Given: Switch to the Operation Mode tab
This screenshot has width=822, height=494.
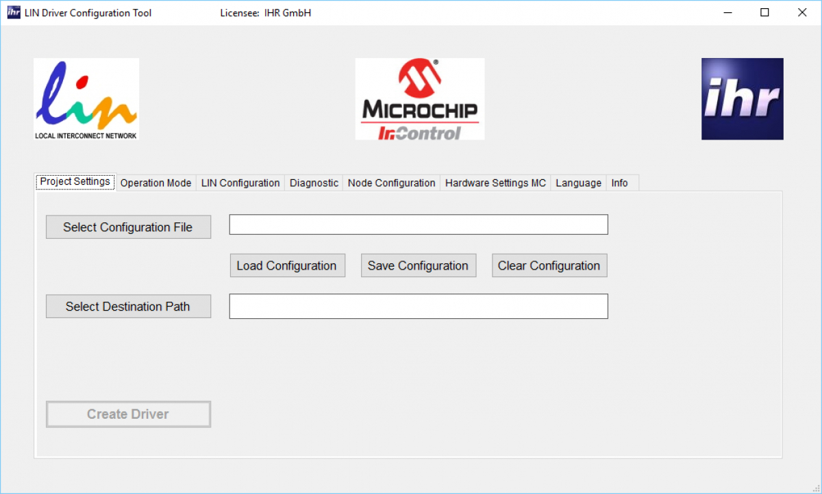Looking at the screenshot, I should [x=155, y=183].
